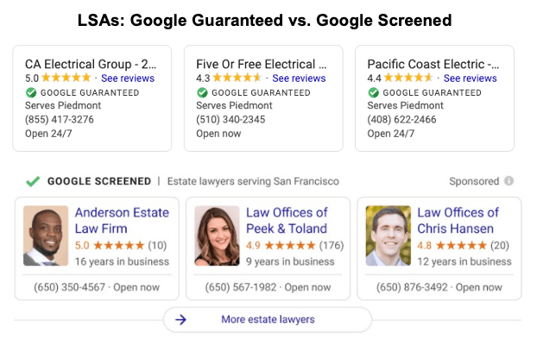Click the Sponsored info icon
The image size is (537, 345).
509,181
